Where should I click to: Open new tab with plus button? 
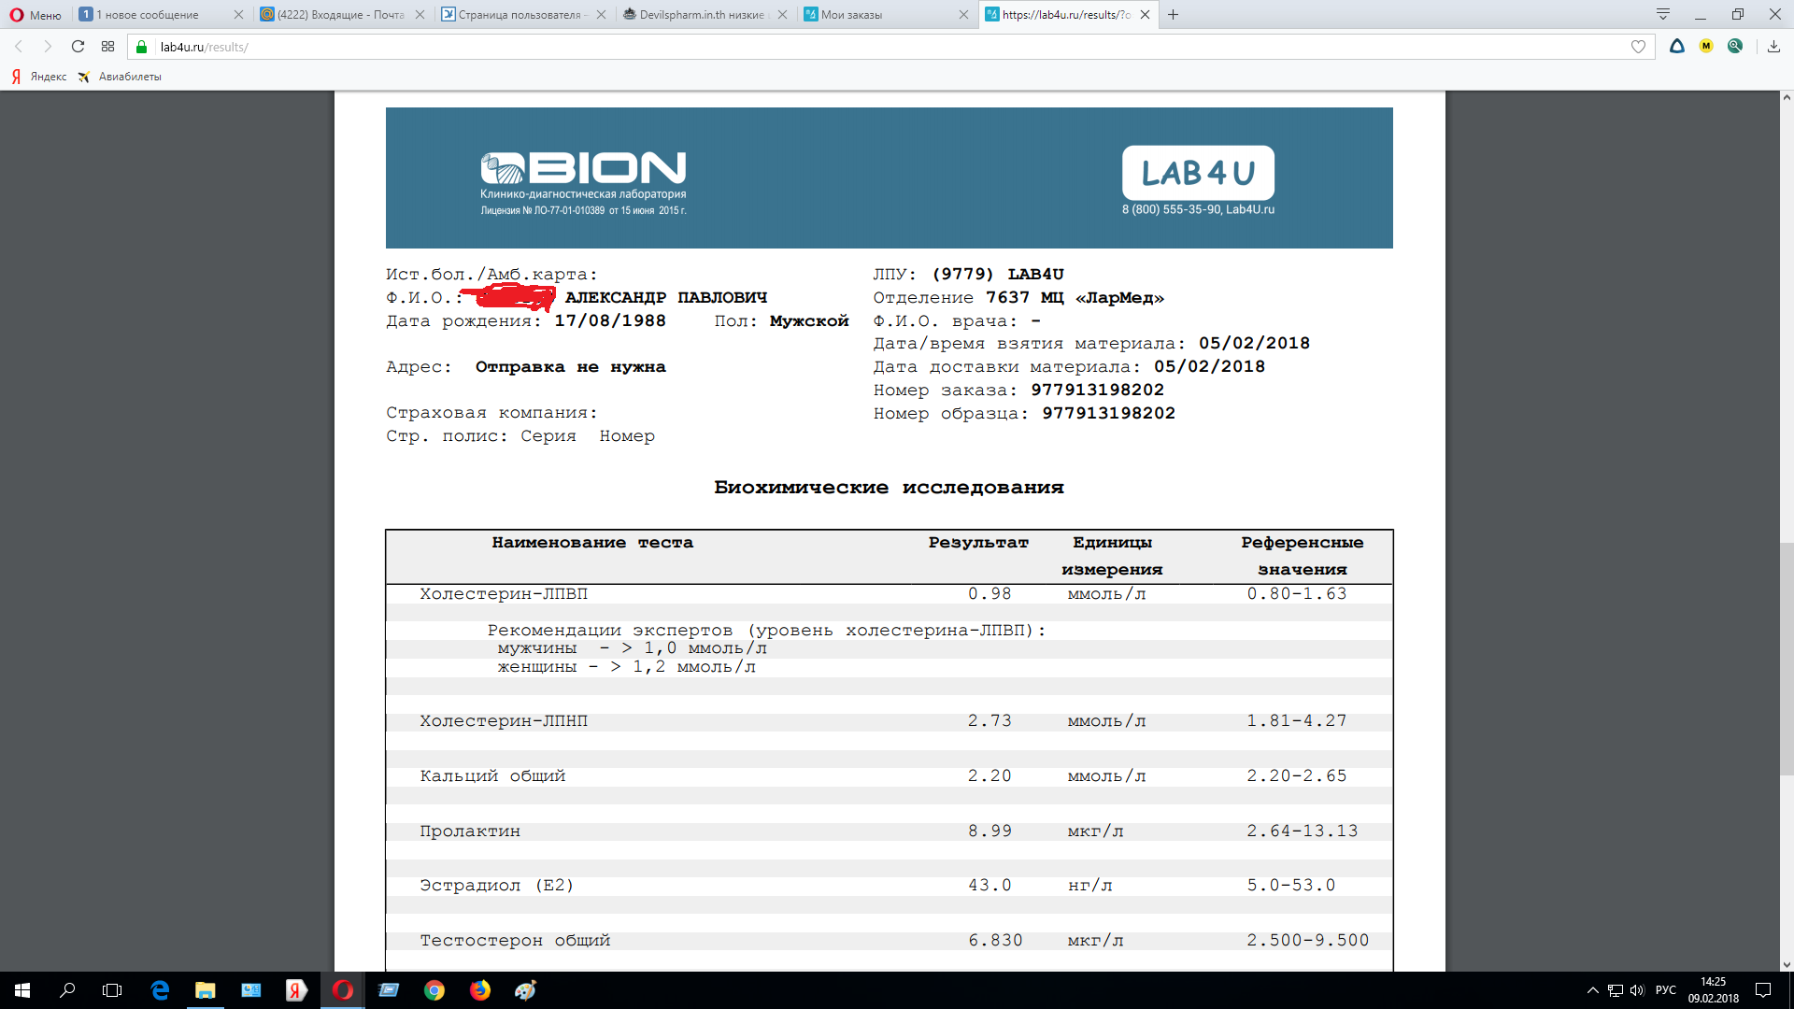[x=1174, y=15]
